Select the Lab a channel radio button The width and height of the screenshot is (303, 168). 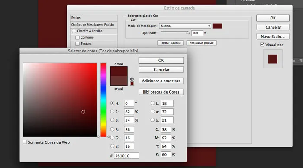153,112
